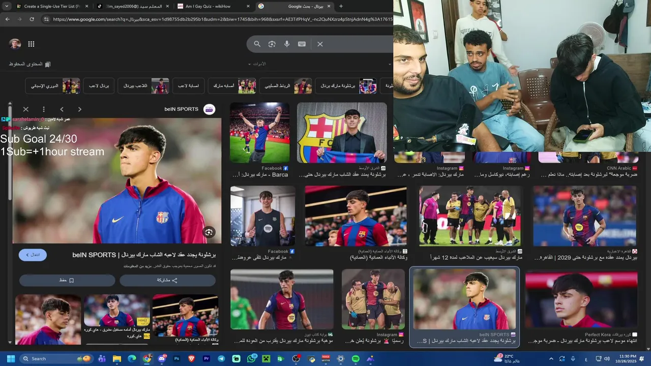Switch to Am I Gay Quiz wikiHow tab
The height and width of the screenshot is (366, 651).
pyautogui.click(x=214, y=6)
